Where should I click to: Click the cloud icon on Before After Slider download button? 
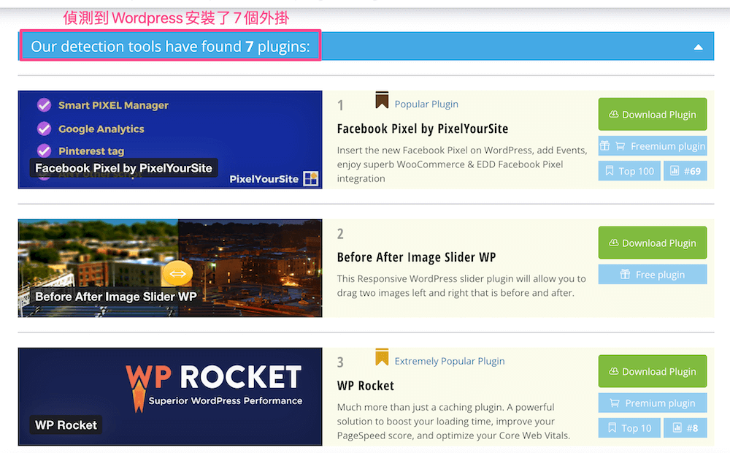(614, 243)
